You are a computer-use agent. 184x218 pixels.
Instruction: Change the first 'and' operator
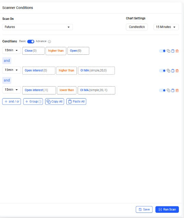tap(7, 61)
